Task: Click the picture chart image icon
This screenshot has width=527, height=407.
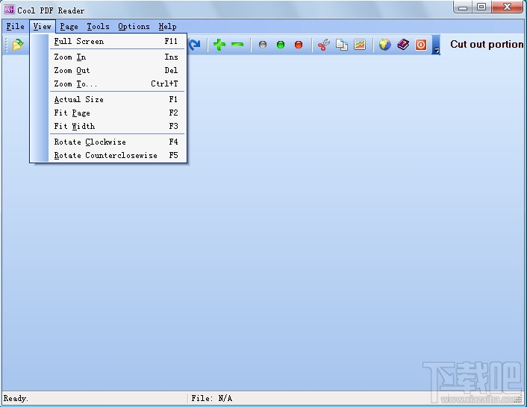Action: pyautogui.click(x=360, y=45)
